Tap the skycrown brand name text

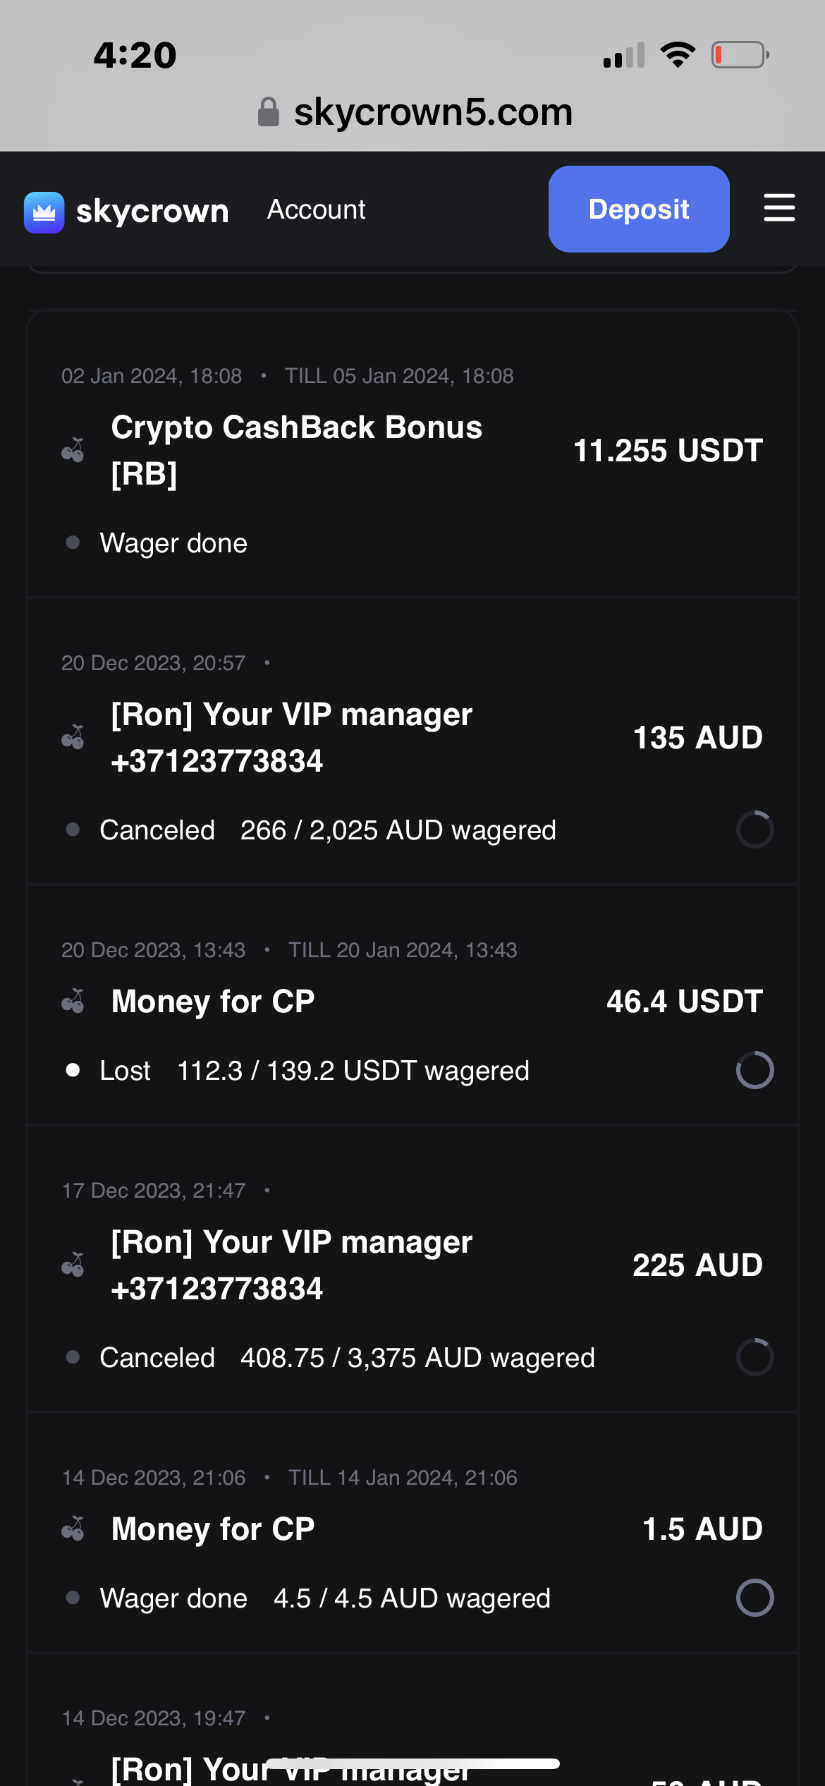[152, 211]
